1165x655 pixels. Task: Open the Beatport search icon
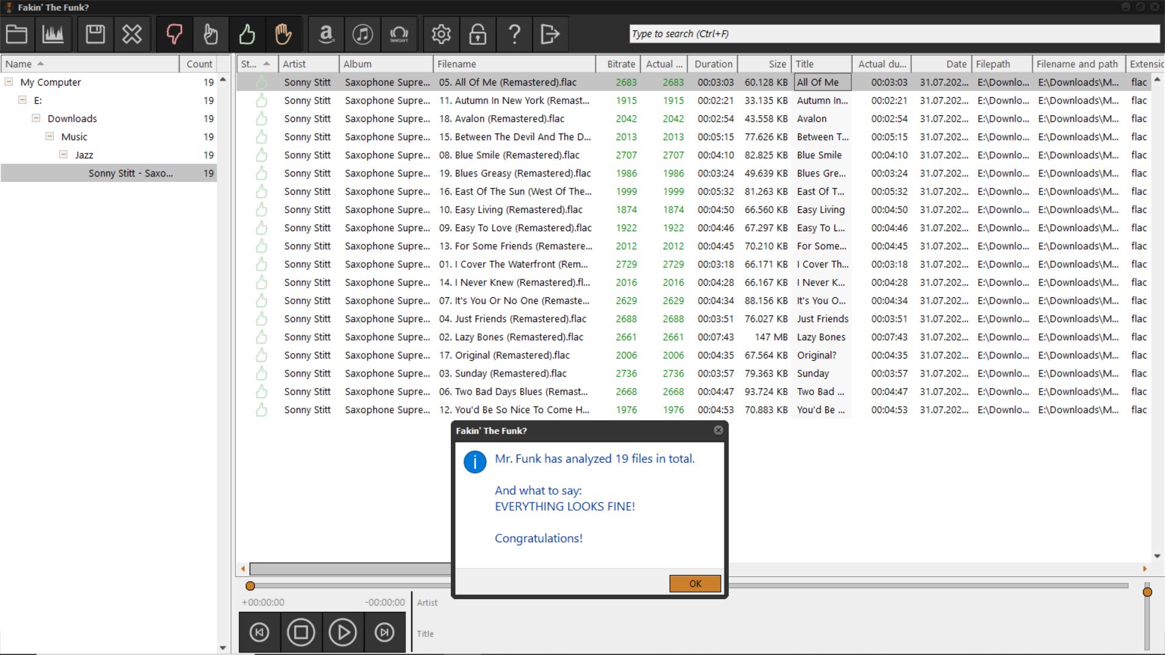pyautogui.click(x=399, y=34)
